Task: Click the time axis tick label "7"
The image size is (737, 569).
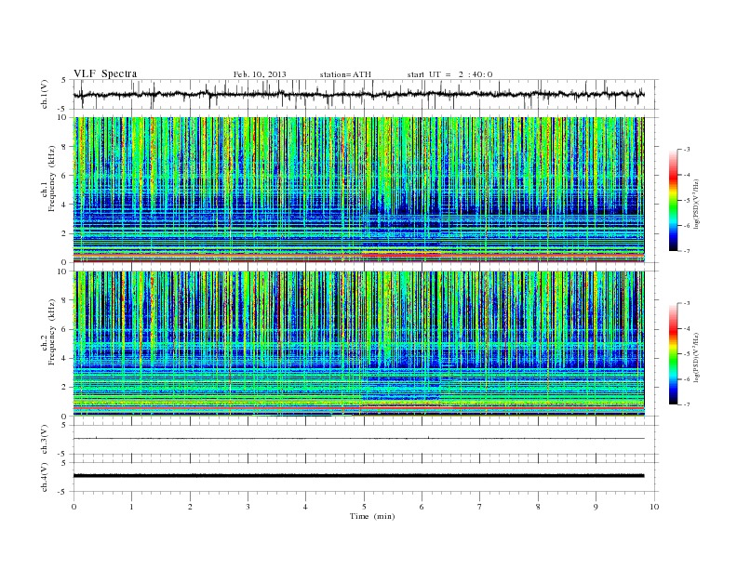Action: [480, 507]
